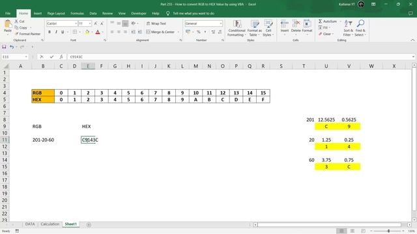Add new sheet with plus icon
The image size is (417, 234).
[x=89, y=225]
